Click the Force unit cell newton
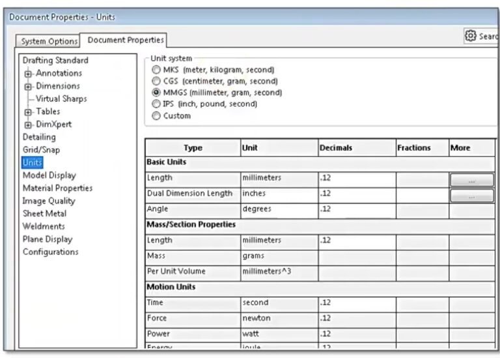The image size is (500, 358). tap(279, 320)
